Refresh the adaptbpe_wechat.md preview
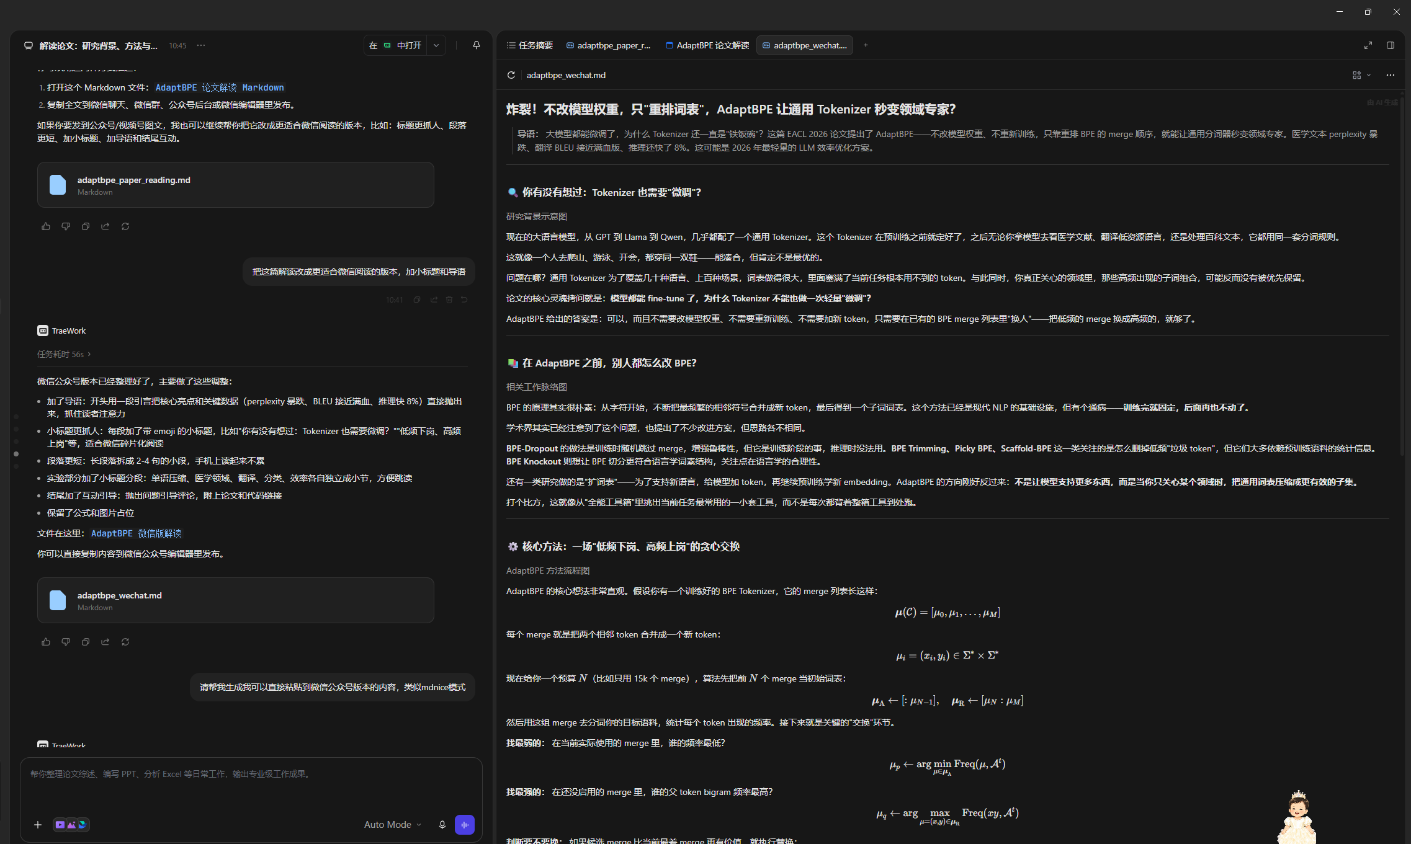Viewport: 1411px width, 844px height. click(511, 75)
